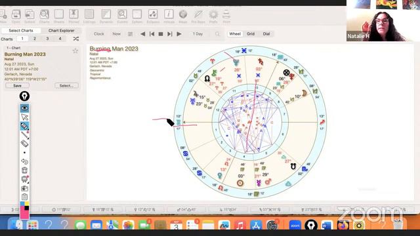Stop the chart animation
This screenshot has height=236, width=420.
tap(161, 34)
